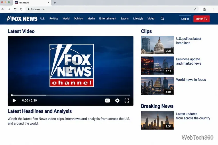Open a new browser tab with plus

(x=55, y=3)
